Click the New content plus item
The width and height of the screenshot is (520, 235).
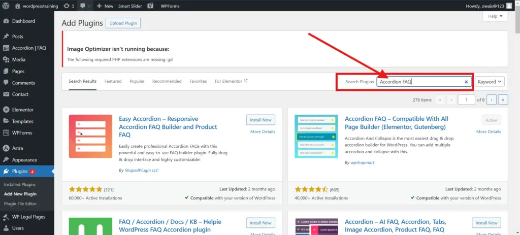(105, 6)
